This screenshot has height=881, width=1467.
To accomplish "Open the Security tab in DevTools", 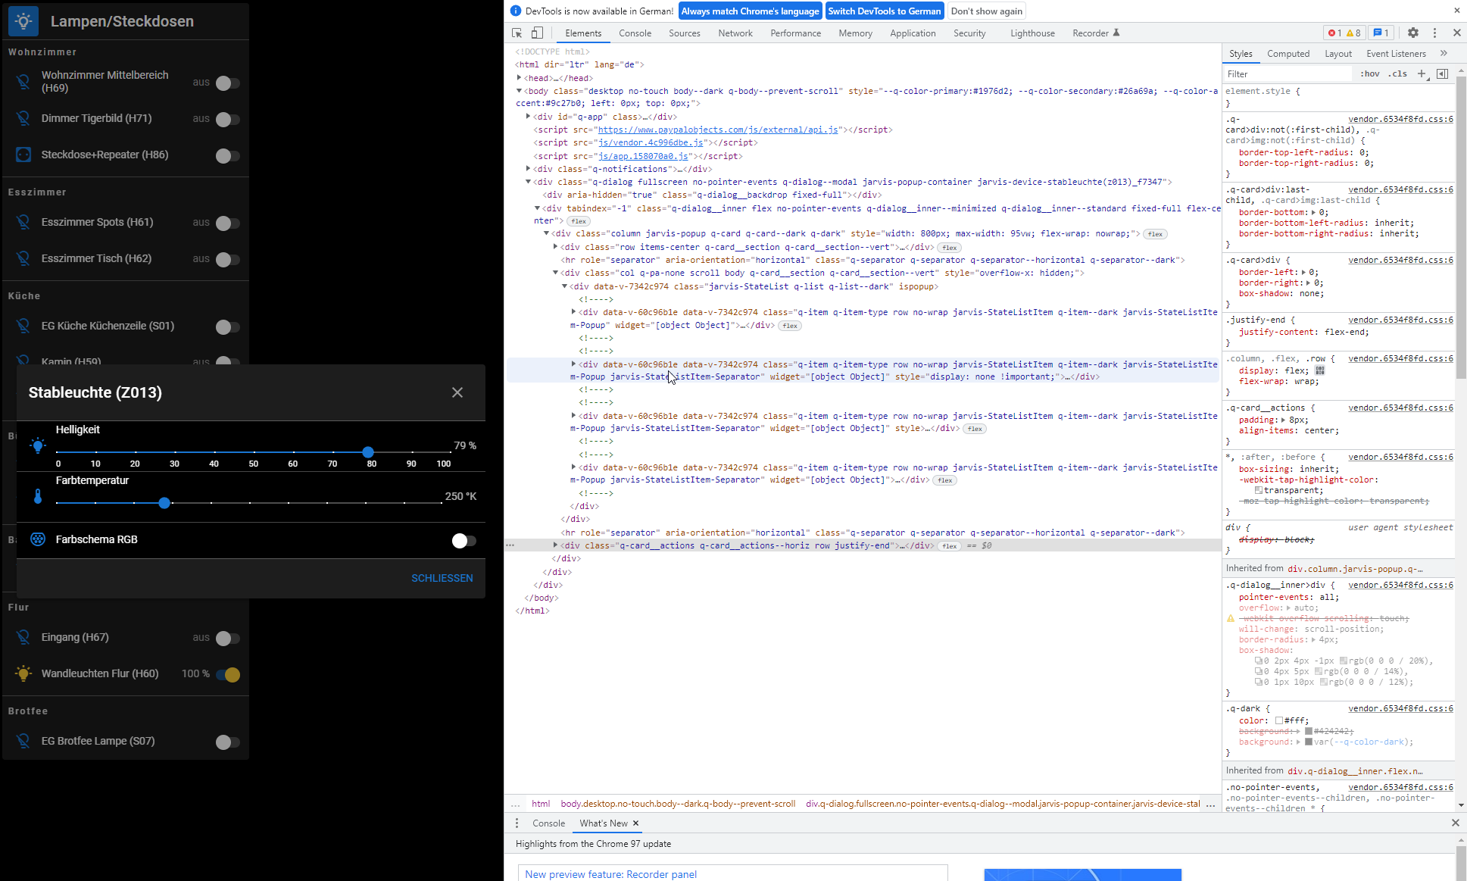I will (967, 33).
